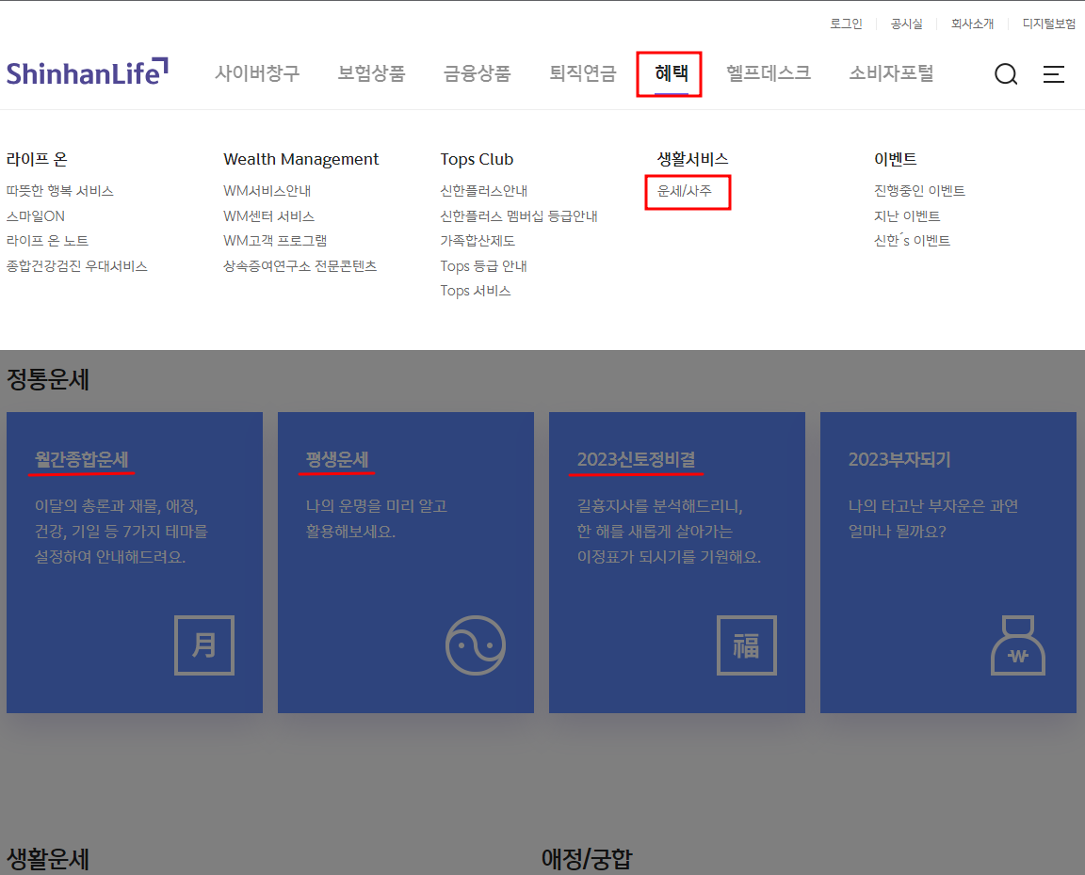1085x875 pixels.
Task: Open the 퇴직연금 menu
Action: point(583,73)
